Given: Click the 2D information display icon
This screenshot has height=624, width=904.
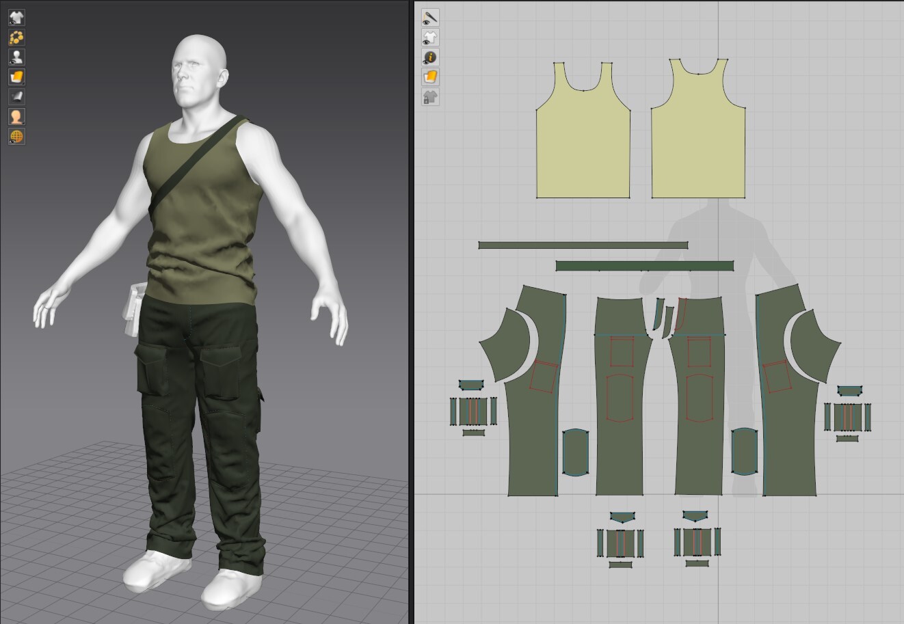Looking at the screenshot, I should click(x=430, y=57).
